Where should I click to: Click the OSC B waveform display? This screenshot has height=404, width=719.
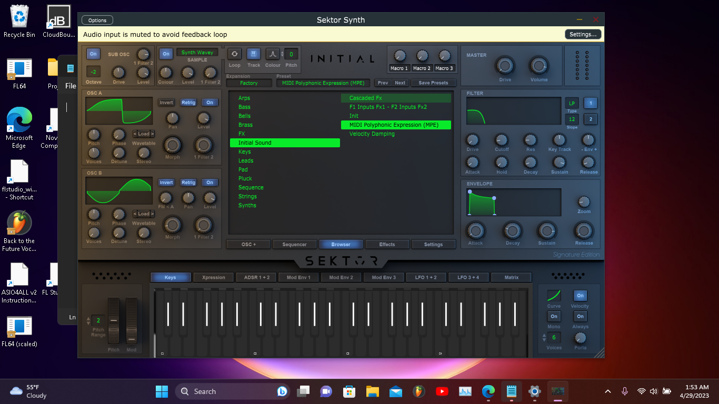point(119,190)
